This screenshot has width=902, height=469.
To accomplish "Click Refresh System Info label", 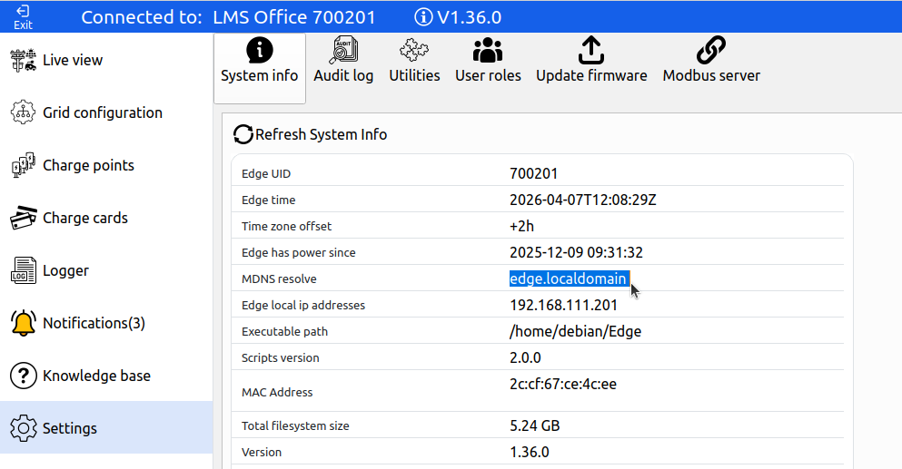I will pyautogui.click(x=321, y=134).
